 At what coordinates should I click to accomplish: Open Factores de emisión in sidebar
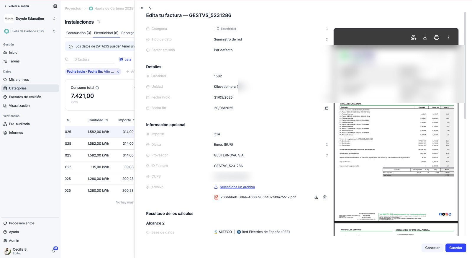pyautogui.click(x=25, y=97)
